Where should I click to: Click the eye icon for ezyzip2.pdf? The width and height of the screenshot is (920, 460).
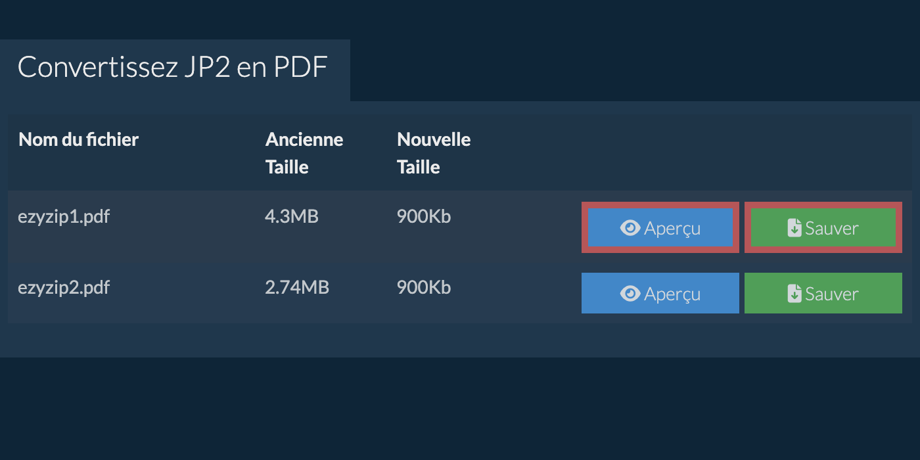[x=630, y=294]
